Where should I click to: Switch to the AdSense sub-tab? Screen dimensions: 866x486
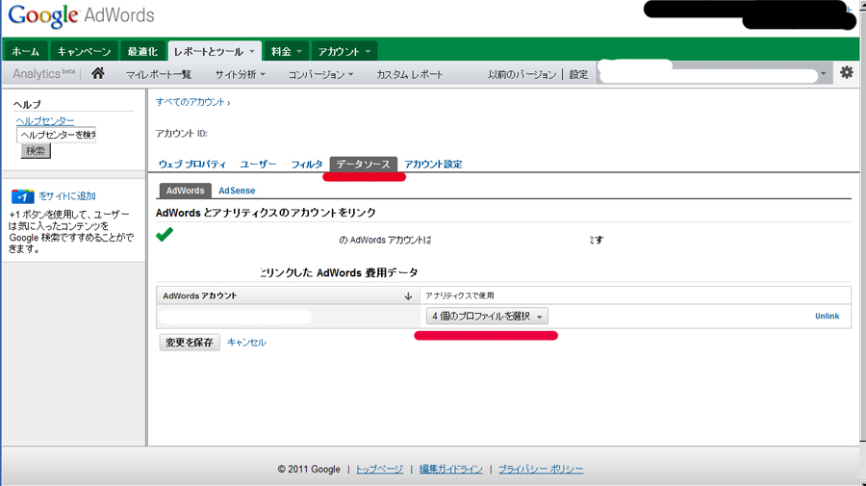[237, 191]
